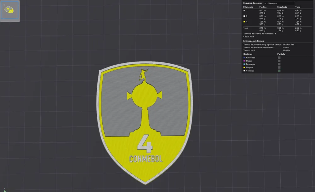Click the Pantalla column heading

point(281,54)
